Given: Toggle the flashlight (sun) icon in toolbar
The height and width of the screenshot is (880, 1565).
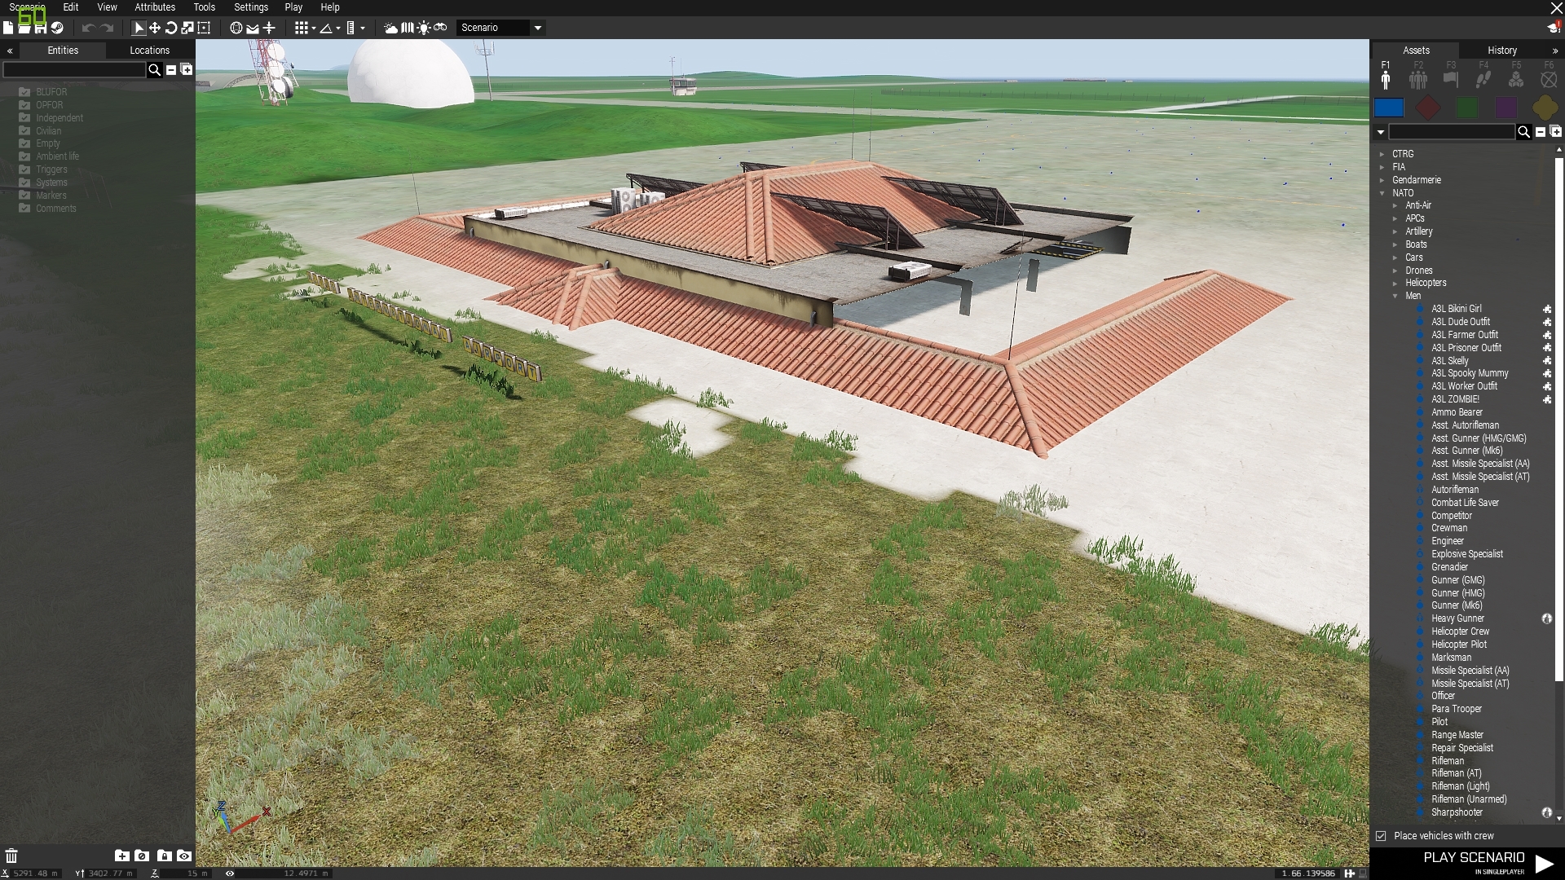Looking at the screenshot, I should point(424,28).
